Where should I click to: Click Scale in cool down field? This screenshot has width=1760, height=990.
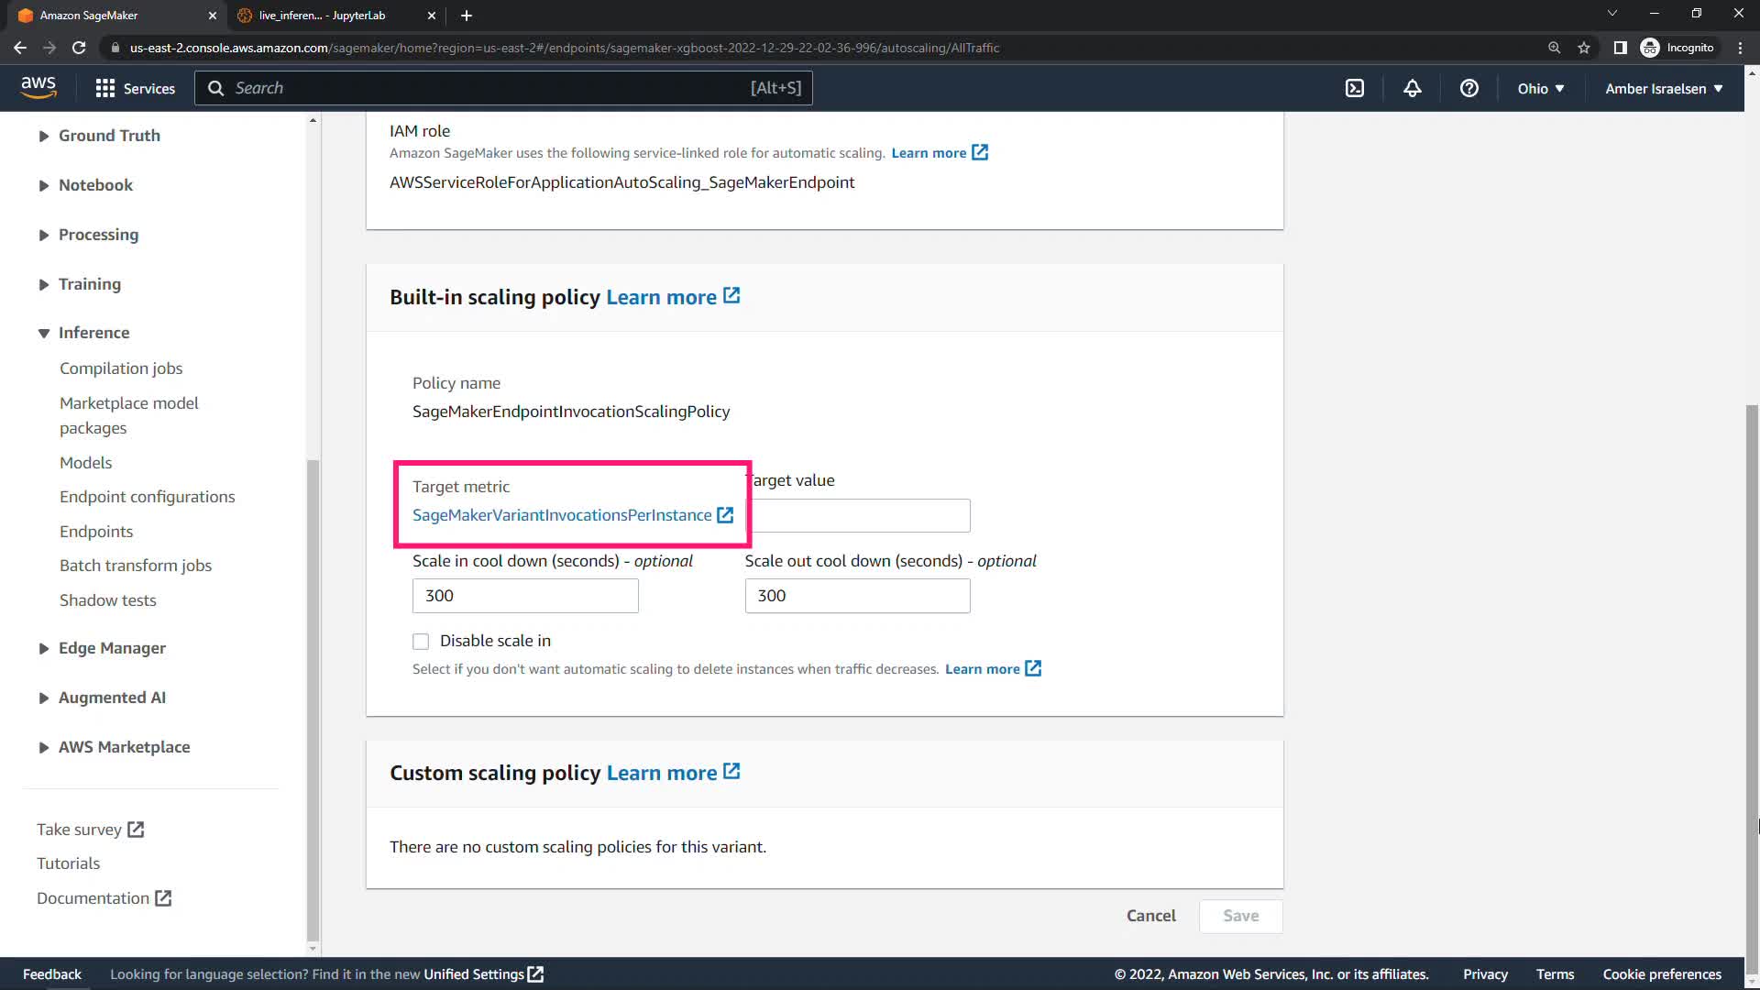[x=525, y=596]
